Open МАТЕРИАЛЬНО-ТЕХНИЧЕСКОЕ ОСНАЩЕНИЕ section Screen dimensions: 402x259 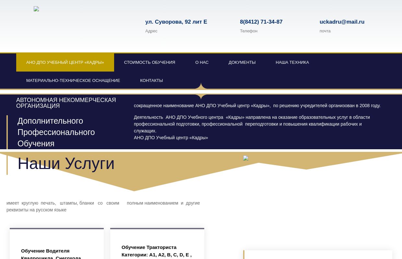(73, 80)
